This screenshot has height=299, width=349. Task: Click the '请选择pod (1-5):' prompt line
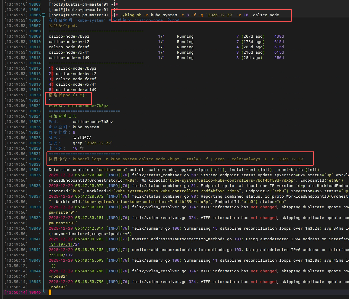click(68, 95)
